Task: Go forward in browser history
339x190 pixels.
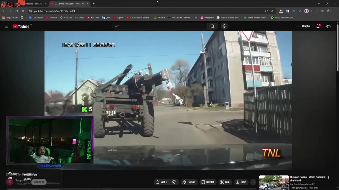Action: point(10,11)
